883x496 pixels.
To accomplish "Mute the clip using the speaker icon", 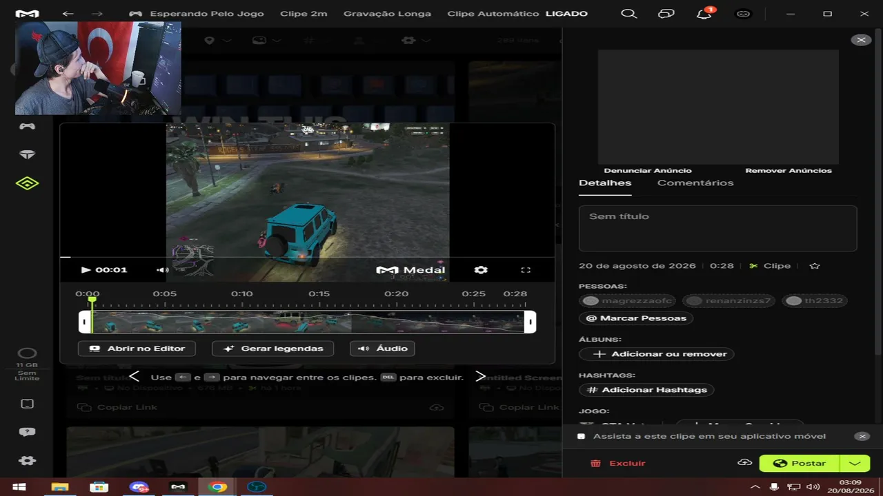I will pyautogui.click(x=162, y=270).
